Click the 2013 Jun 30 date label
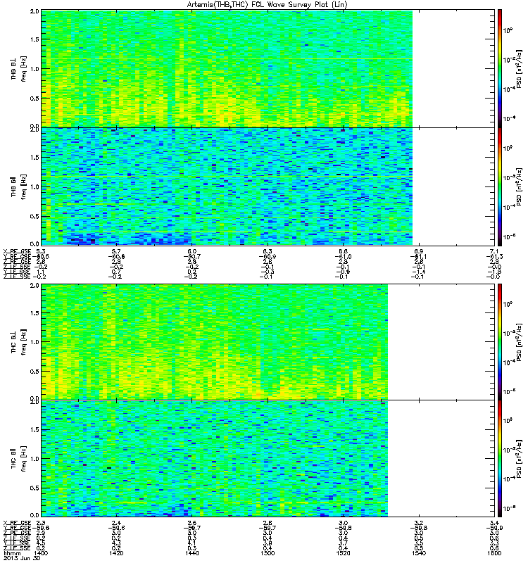 [x=22, y=559]
